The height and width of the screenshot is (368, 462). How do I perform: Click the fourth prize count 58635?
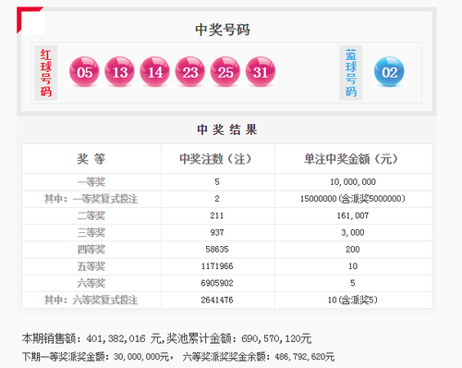coord(217,250)
